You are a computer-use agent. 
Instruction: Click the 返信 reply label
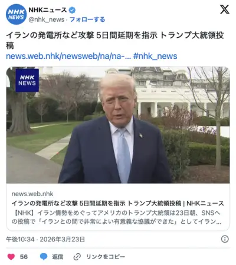coord(57,257)
